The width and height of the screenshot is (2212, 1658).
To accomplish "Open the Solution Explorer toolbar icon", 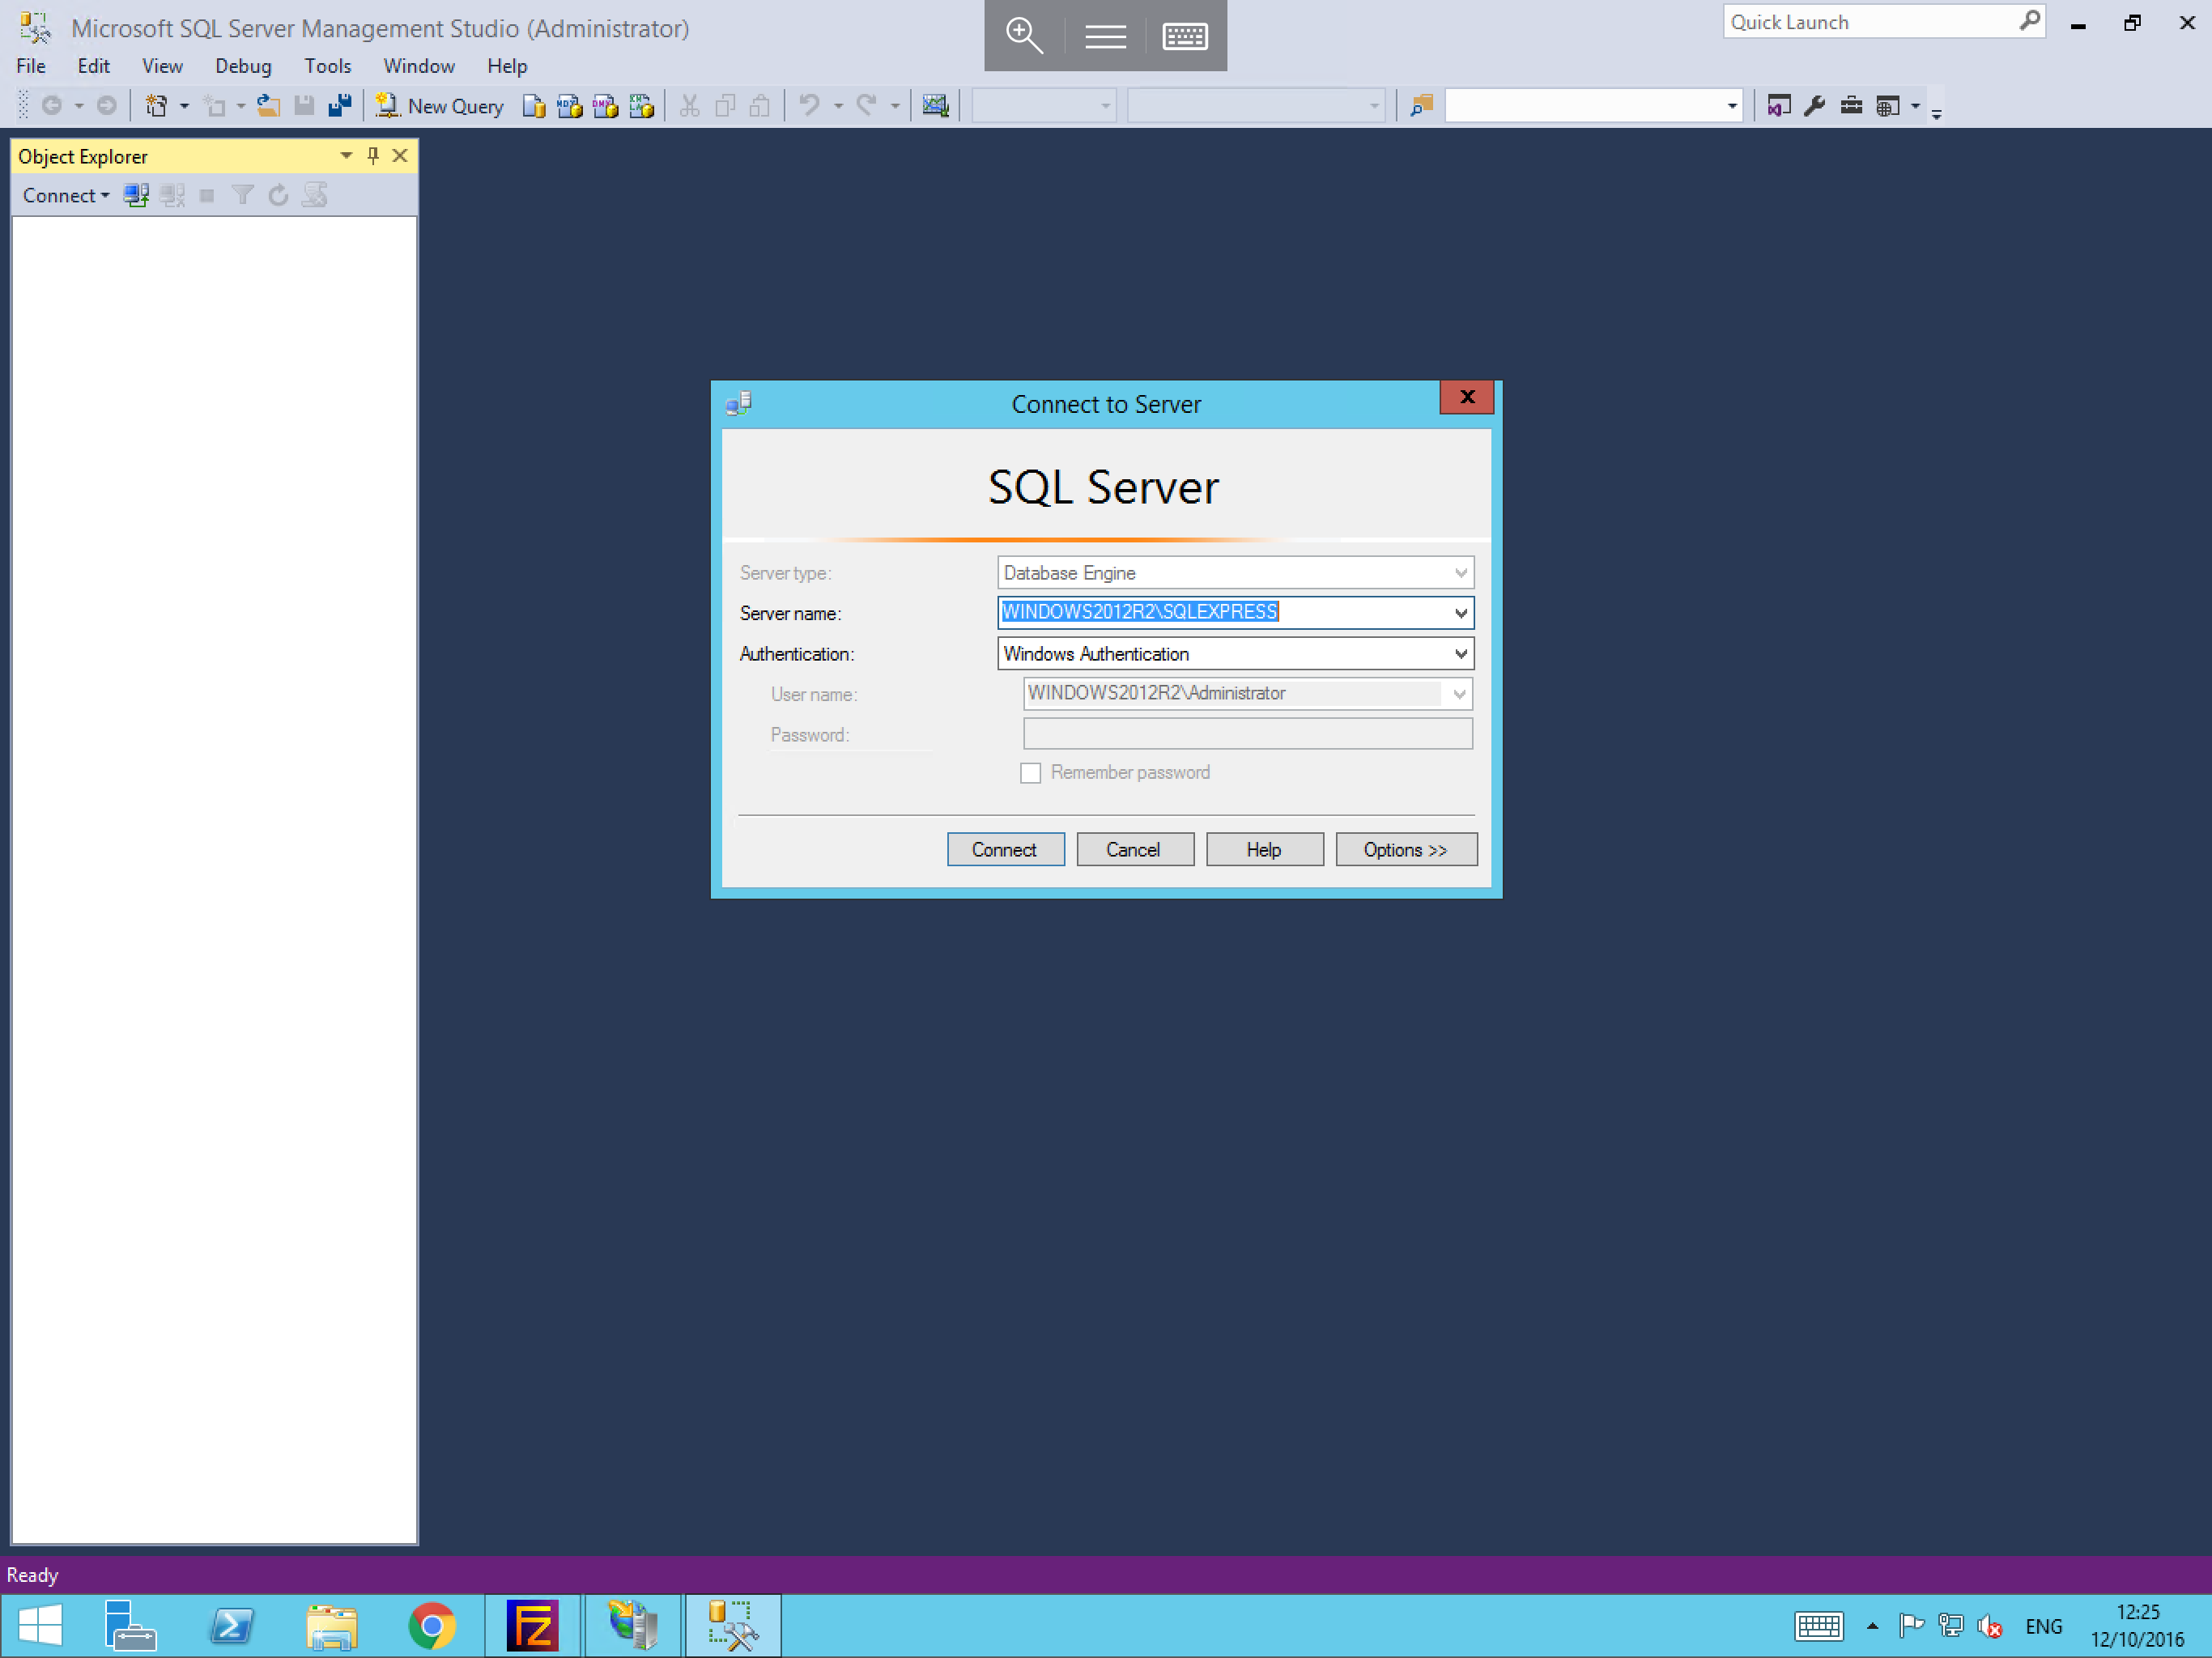I will (x=1779, y=106).
